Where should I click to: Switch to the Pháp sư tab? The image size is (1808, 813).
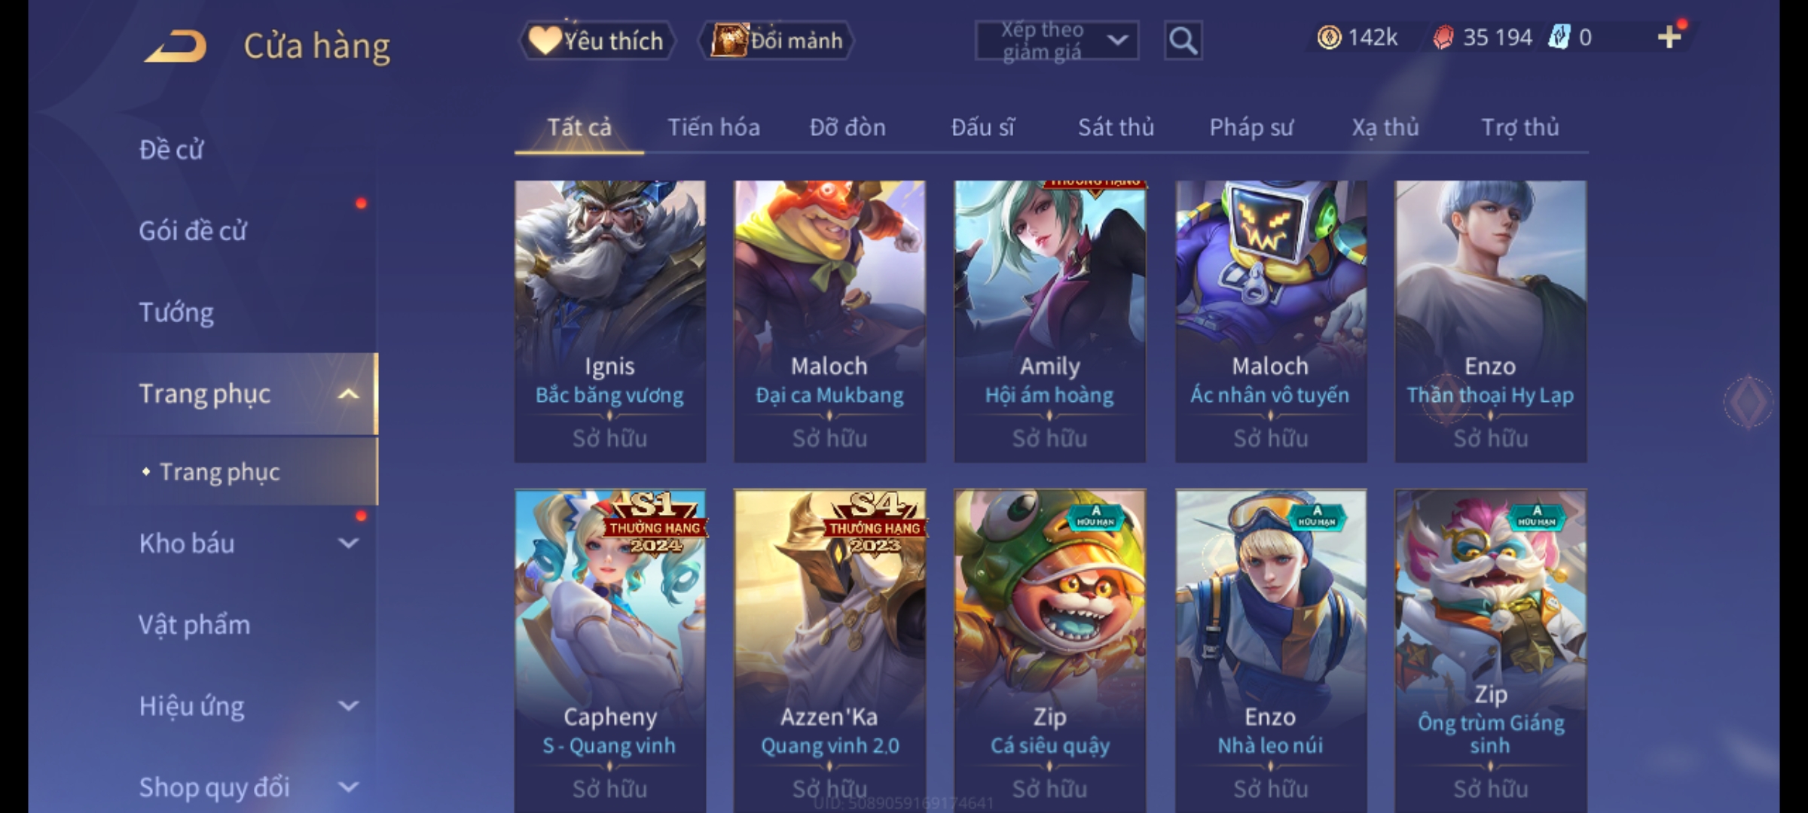coord(1251,127)
